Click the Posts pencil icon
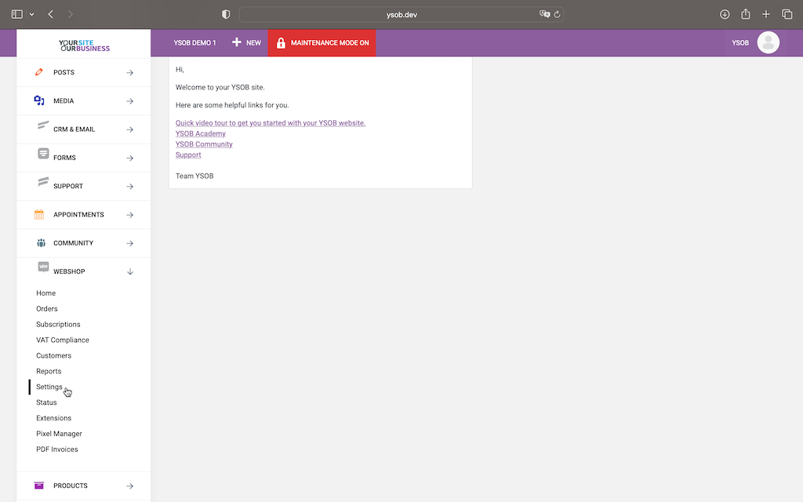 pyautogui.click(x=39, y=72)
